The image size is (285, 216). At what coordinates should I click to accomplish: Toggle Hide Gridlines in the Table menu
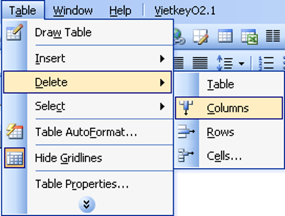[x=68, y=158]
